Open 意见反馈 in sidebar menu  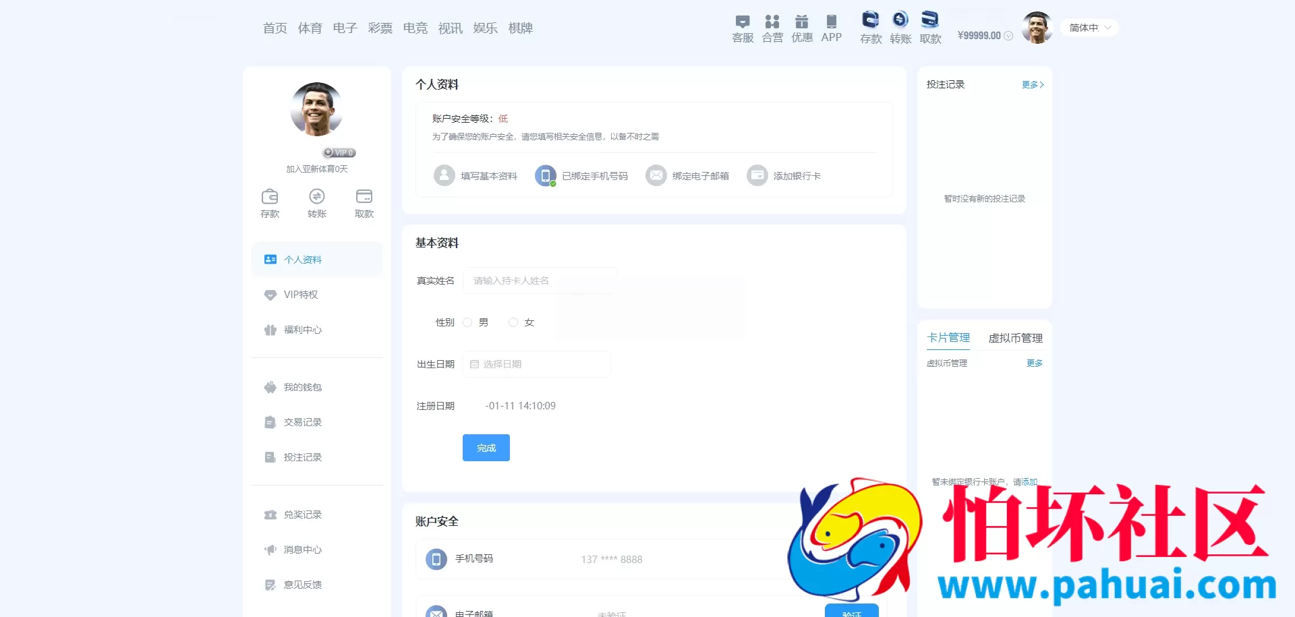coord(317,585)
